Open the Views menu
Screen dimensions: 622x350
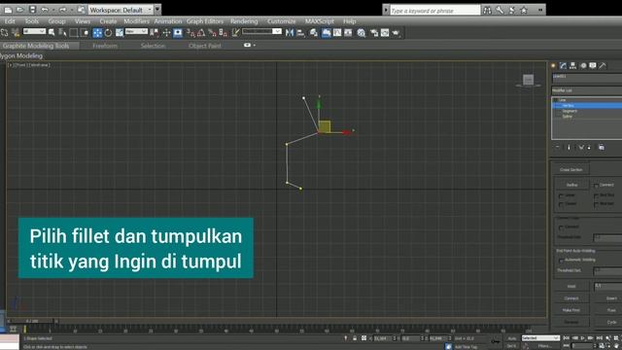(83, 21)
